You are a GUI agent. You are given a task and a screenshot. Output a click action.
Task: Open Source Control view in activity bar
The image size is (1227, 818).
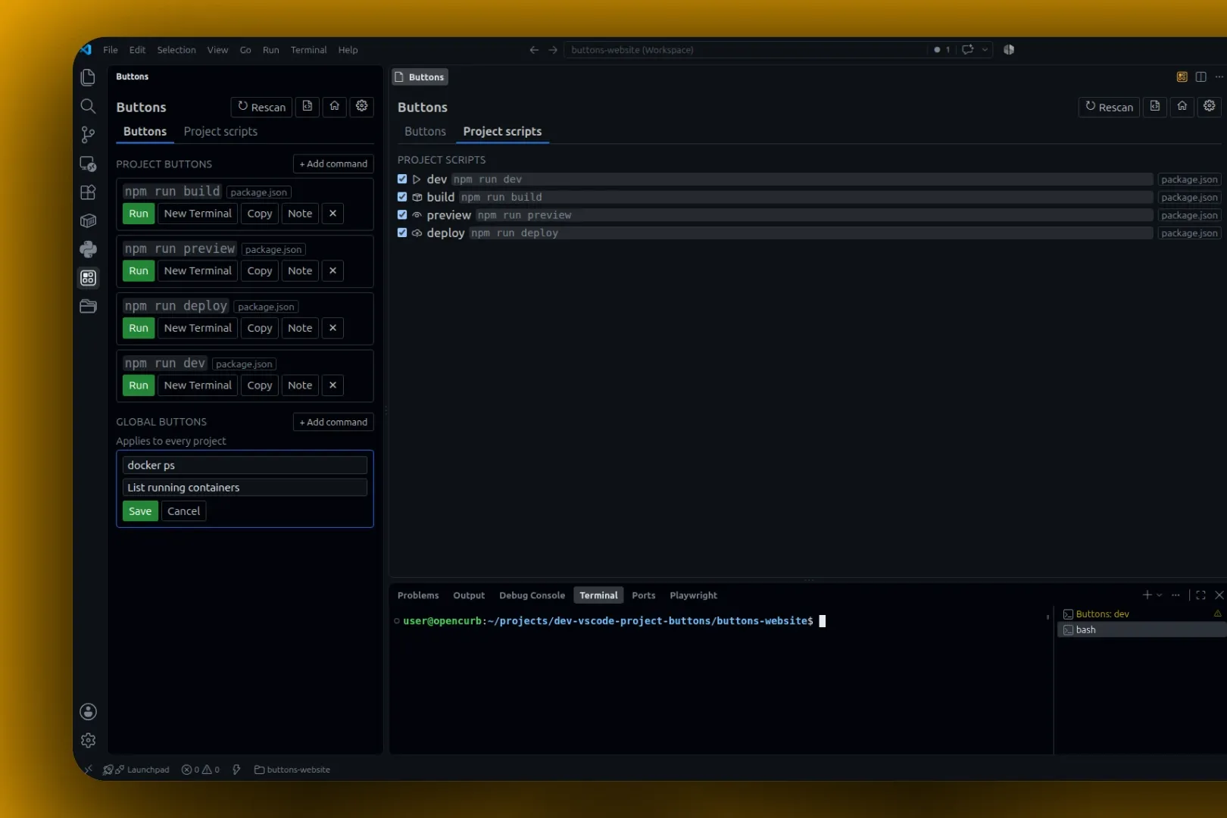coord(88,135)
